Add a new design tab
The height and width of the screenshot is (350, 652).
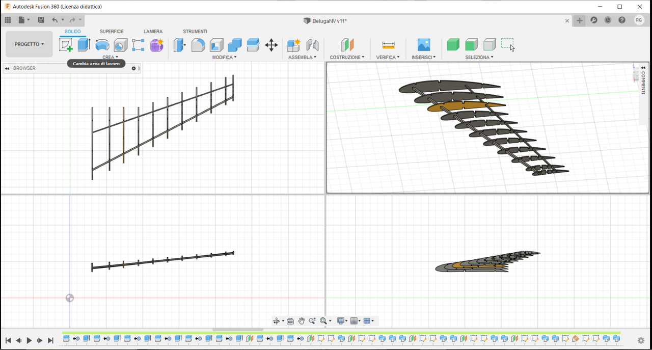pos(580,20)
